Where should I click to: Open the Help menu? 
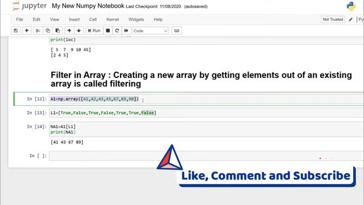[158, 19]
